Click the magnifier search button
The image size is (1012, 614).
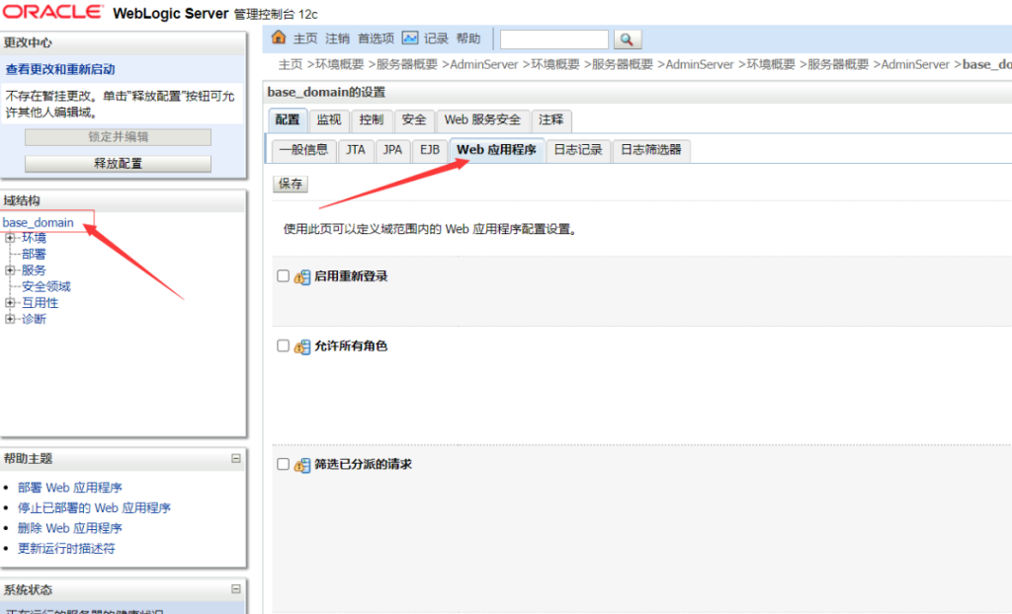(x=628, y=39)
